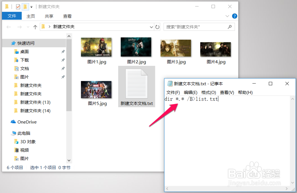Open the recent locations dropdown arrow
The height and width of the screenshot is (193, 297).
click(28, 27)
